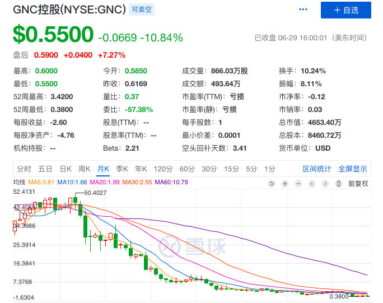Click the 52周最高 value 3.4200
The height and width of the screenshot is (303, 383).
pyautogui.click(x=62, y=97)
